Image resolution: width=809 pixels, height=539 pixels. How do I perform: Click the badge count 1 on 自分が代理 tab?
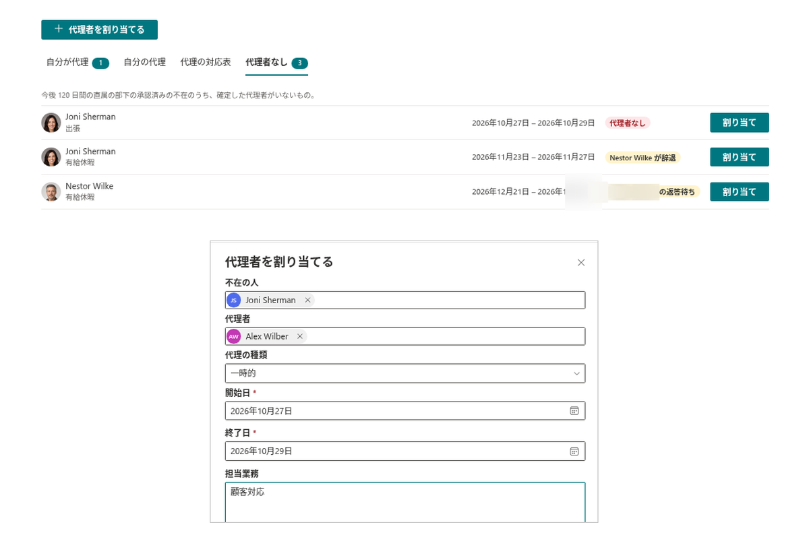101,63
